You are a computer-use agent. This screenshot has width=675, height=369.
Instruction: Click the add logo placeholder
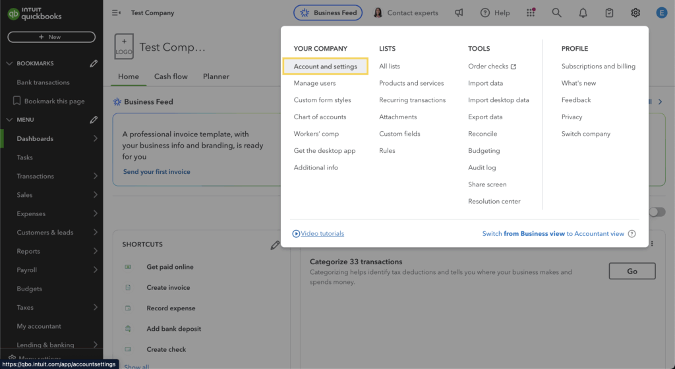(124, 47)
